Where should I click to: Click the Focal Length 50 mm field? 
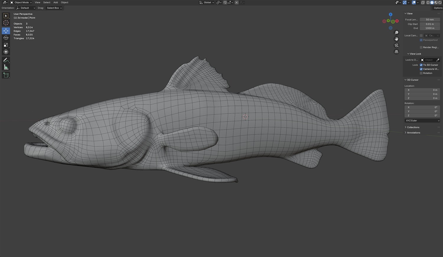click(430, 20)
